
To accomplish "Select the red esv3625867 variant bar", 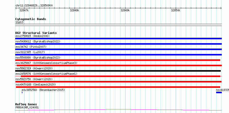I will 119,65.
